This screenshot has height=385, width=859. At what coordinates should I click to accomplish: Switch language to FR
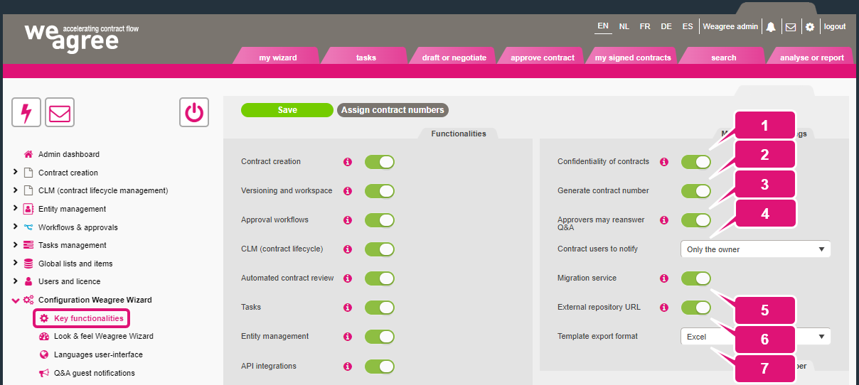click(645, 26)
